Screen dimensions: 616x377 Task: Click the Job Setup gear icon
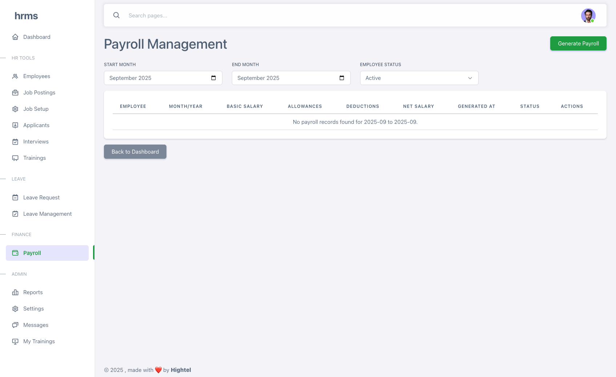(x=15, y=109)
